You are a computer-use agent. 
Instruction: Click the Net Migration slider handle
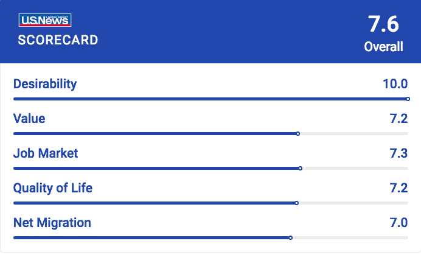[x=291, y=238]
